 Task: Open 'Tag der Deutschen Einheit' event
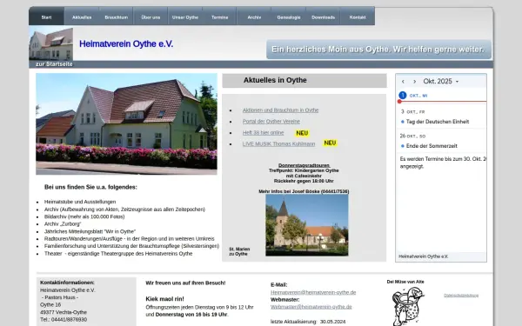[437, 122]
